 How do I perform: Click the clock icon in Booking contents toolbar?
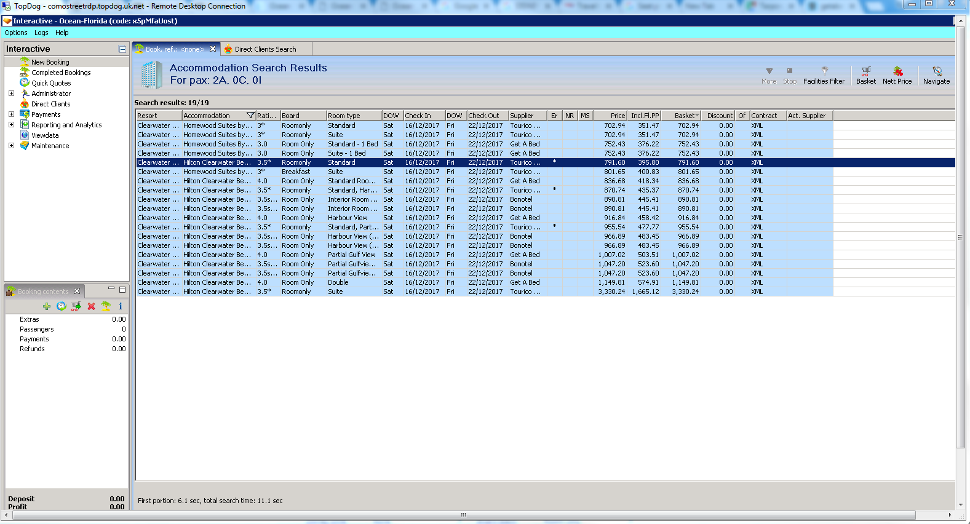62,306
